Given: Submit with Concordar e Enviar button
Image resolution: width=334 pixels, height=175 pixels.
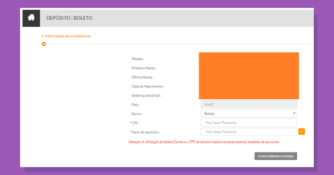Looking at the screenshot, I should (276, 156).
